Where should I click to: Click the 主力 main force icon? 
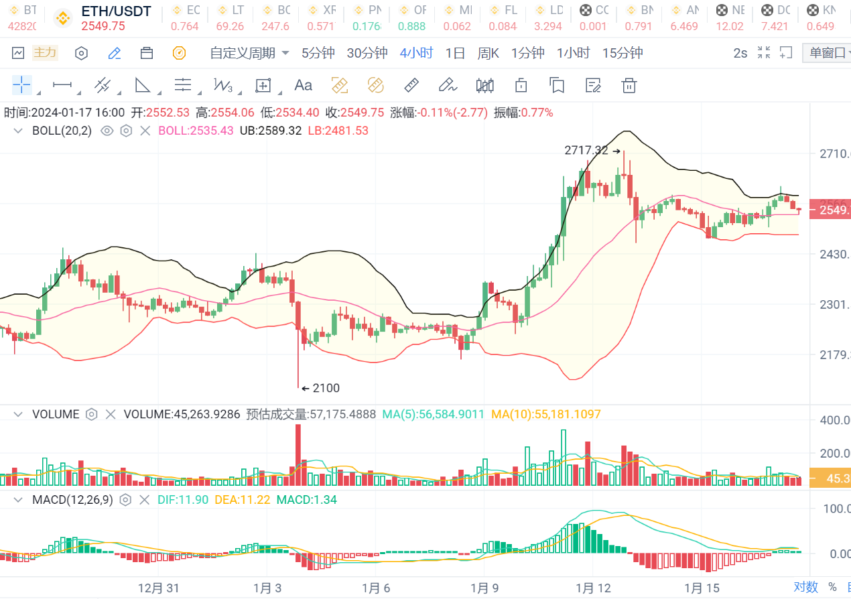(x=46, y=53)
